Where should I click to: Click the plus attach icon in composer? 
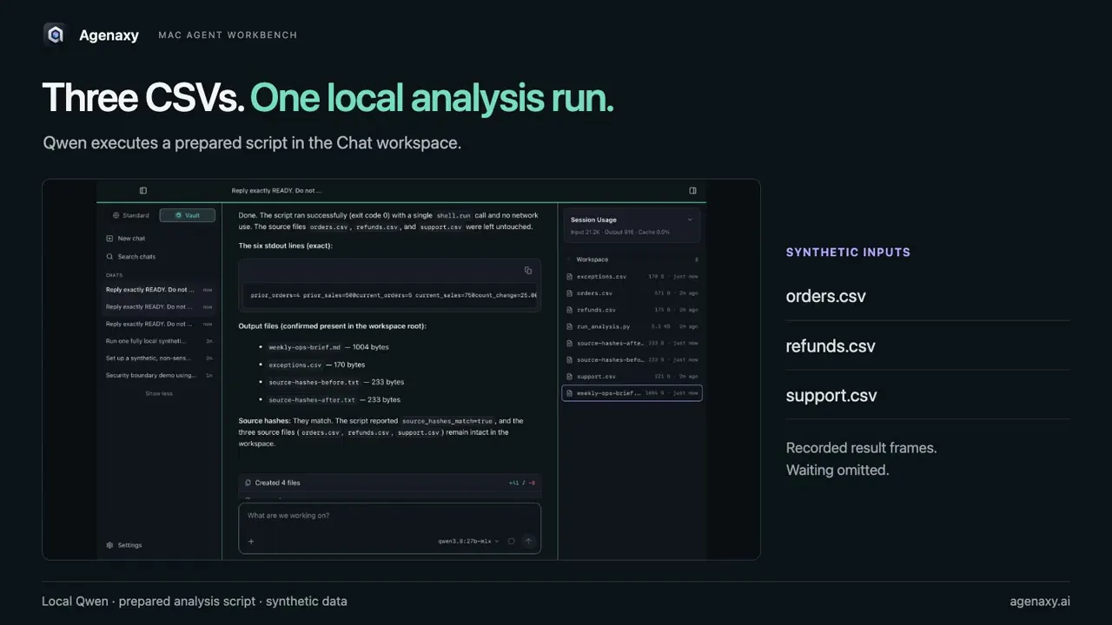click(251, 542)
